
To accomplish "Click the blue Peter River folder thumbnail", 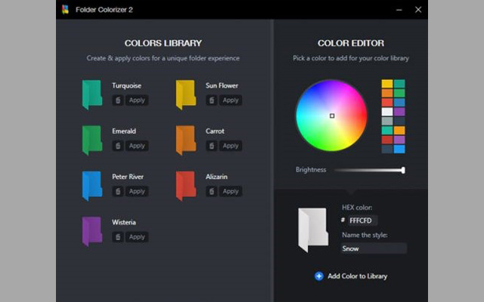I will (92, 186).
